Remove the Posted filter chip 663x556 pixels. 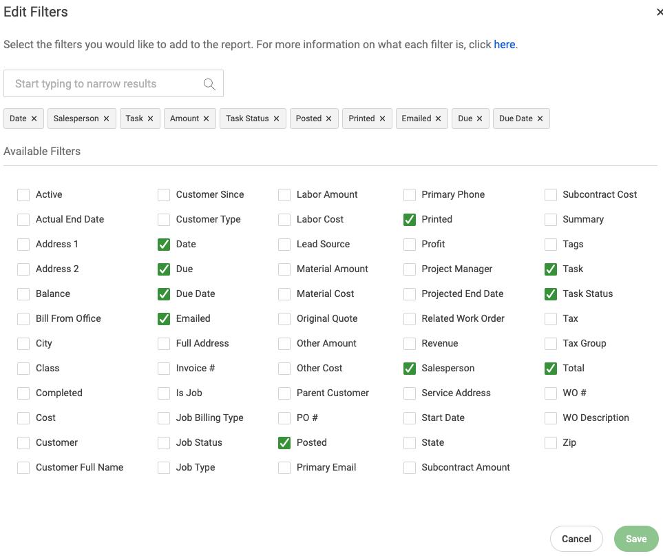328,119
